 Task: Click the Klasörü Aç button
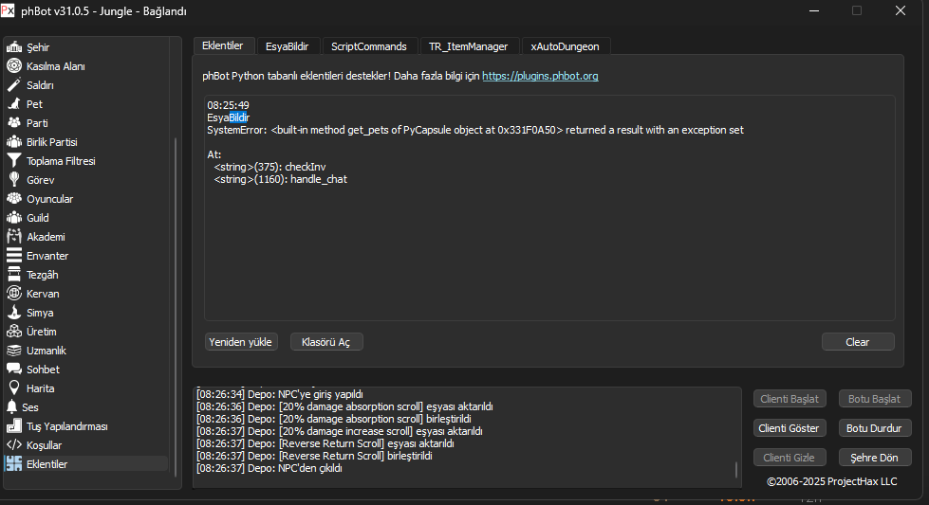325,342
